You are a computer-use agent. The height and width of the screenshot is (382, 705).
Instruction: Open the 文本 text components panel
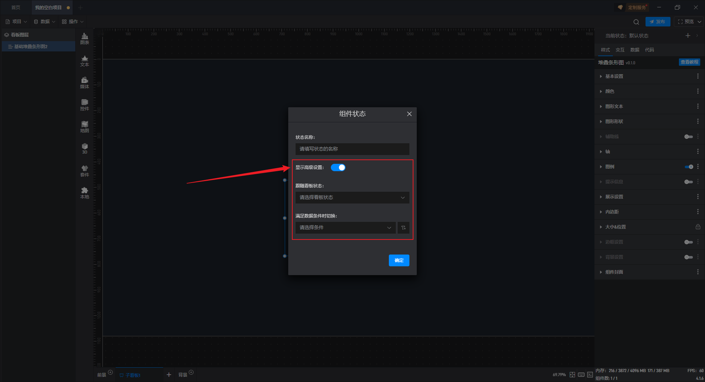point(84,61)
